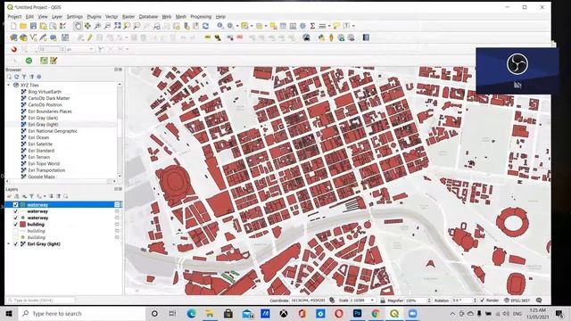The image size is (571, 321).
Task: Click the Browser panel Refresh icon
Action: click(16, 77)
